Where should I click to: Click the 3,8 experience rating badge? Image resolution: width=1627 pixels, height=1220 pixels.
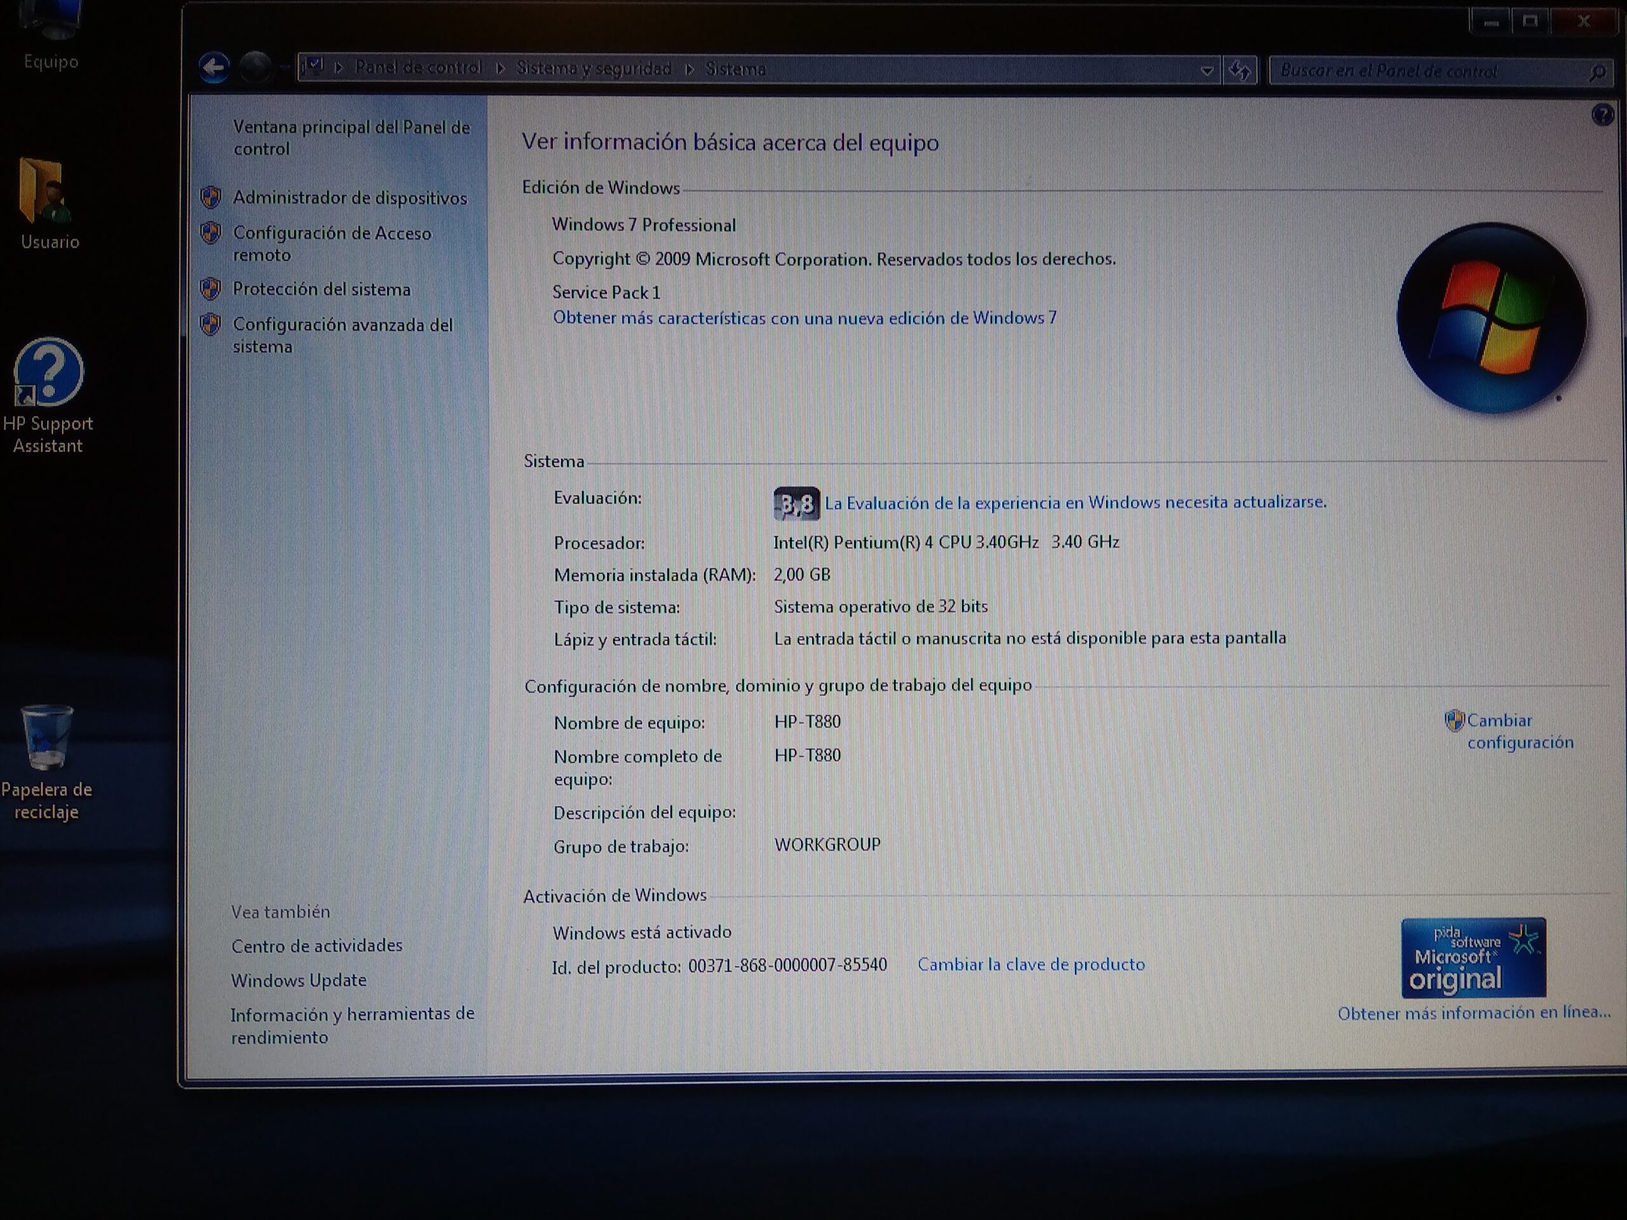click(x=796, y=504)
